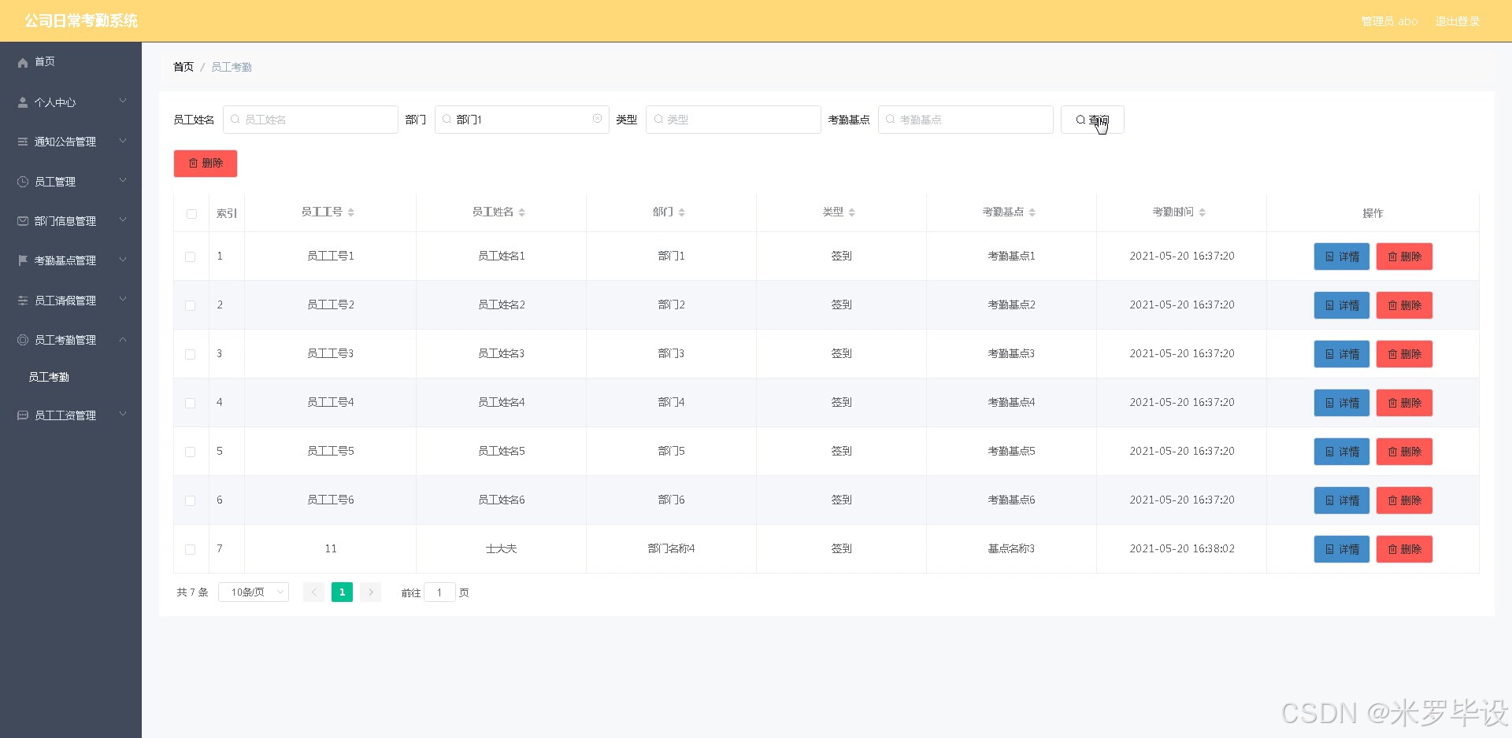This screenshot has height=738, width=1512.
Task: Check the row for 员工工号2
Action: coord(190,305)
